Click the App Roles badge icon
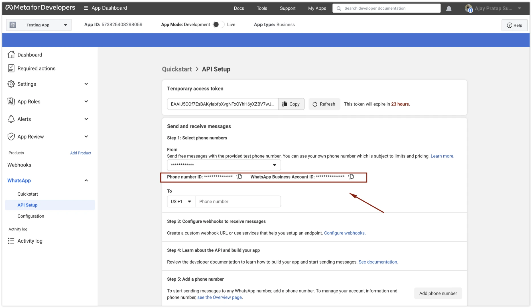Image resolution: width=532 pixels, height=308 pixels. click(11, 101)
